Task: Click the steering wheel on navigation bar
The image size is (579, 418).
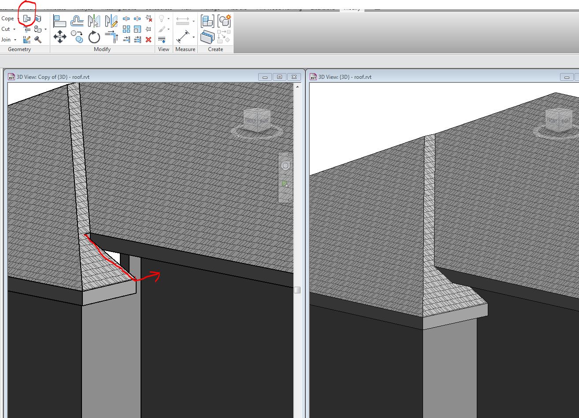Action: (286, 166)
